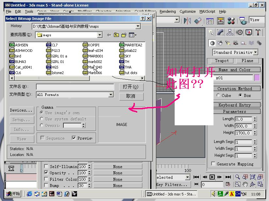This screenshot has height=201, width=269.
Task: Open the dialog view menu dropdown icon
Action: coord(132,35)
